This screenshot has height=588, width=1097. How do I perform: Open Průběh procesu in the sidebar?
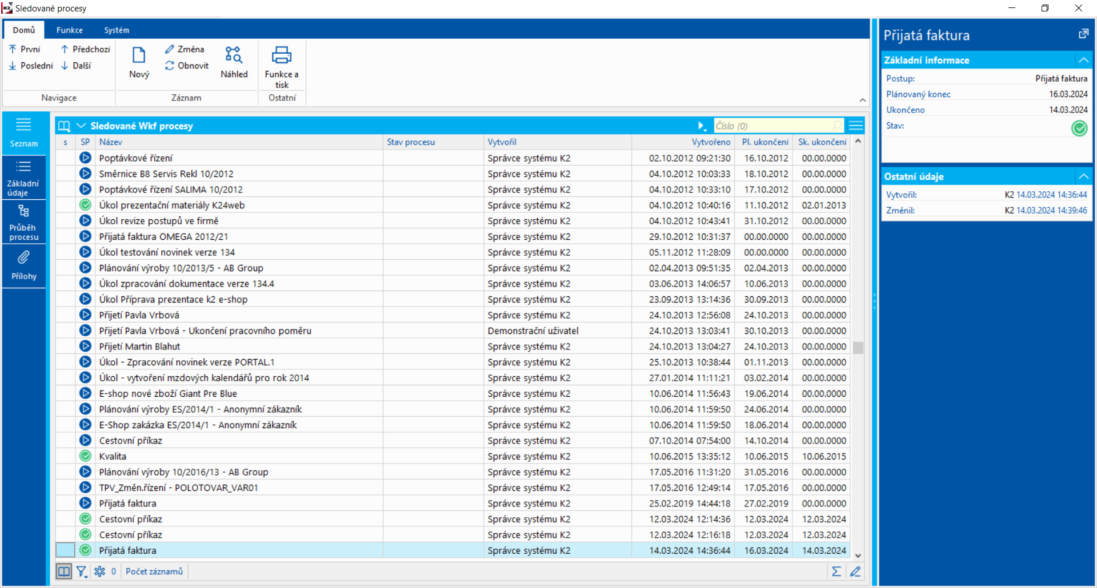(x=23, y=222)
